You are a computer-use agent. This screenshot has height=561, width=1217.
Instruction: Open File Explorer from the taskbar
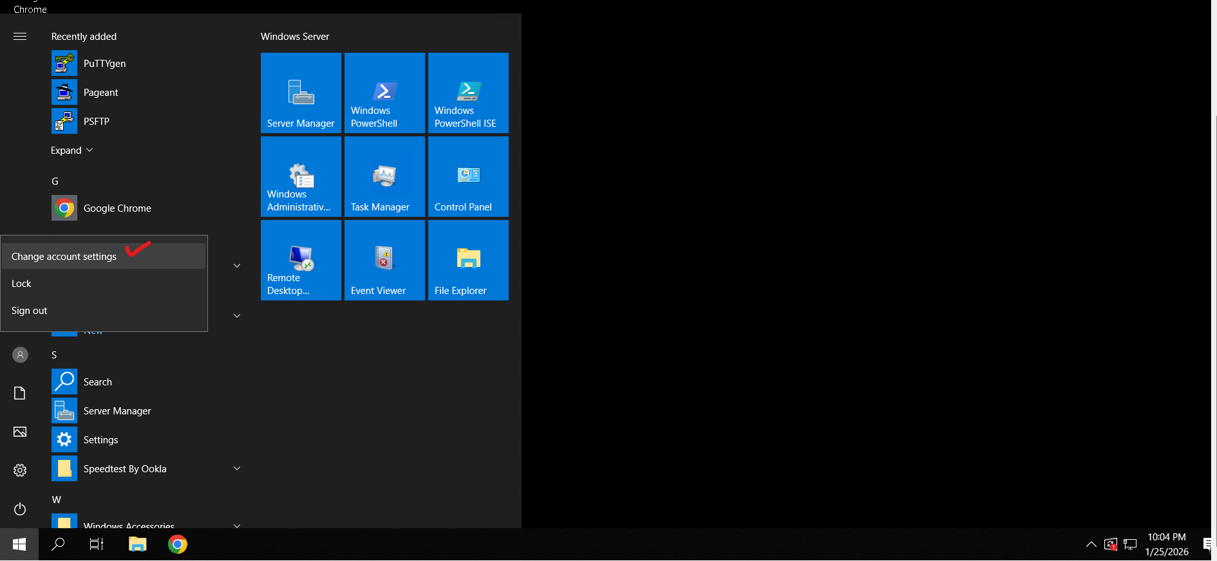137,544
